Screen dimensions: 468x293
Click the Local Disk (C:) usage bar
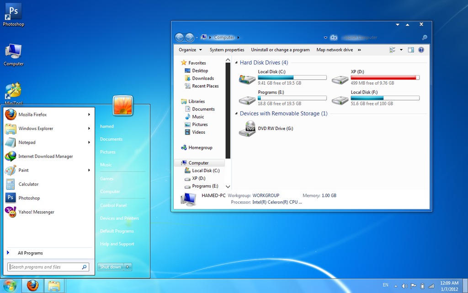coord(292,77)
